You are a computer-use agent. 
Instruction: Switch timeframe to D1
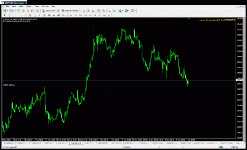point(100,15)
